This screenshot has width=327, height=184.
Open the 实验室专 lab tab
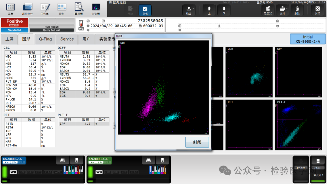[x=105, y=39]
